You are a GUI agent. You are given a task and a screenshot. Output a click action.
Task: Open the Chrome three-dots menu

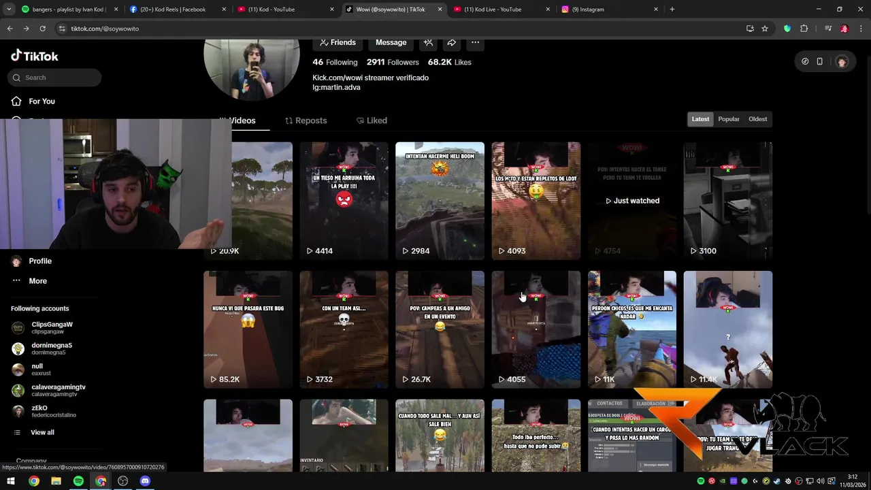pos(861,29)
